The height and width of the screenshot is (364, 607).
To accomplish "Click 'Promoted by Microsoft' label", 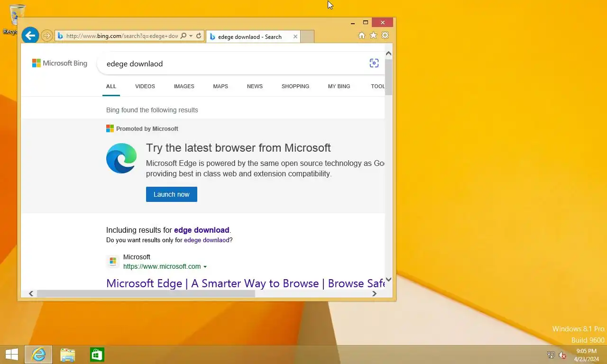I will [147, 129].
